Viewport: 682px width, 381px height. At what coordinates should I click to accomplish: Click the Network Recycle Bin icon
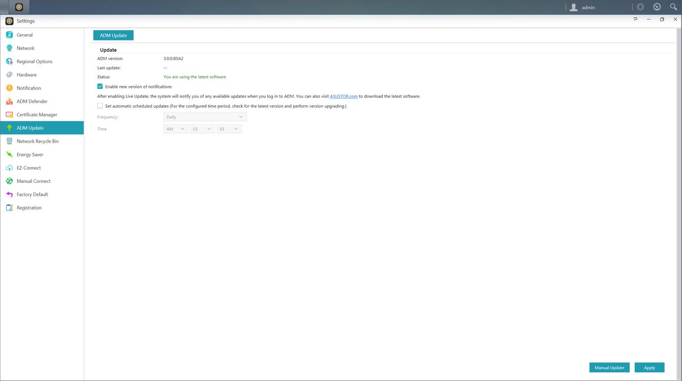pos(9,141)
